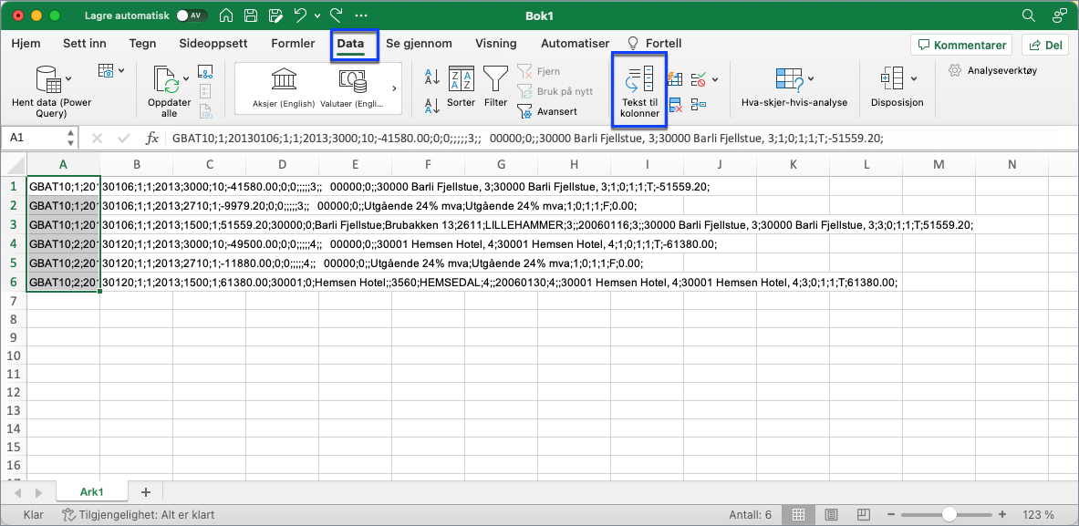This screenshot has width=1079, height=526.
Task: Select column header E
Action: pos(355,164)
